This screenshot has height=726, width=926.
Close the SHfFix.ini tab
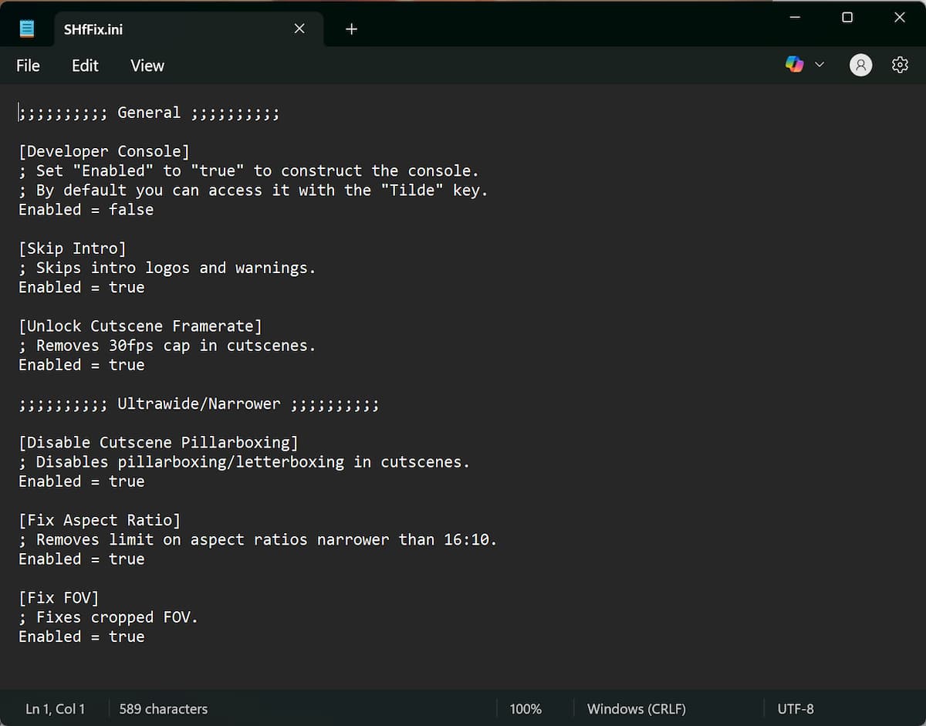(299, 29)
